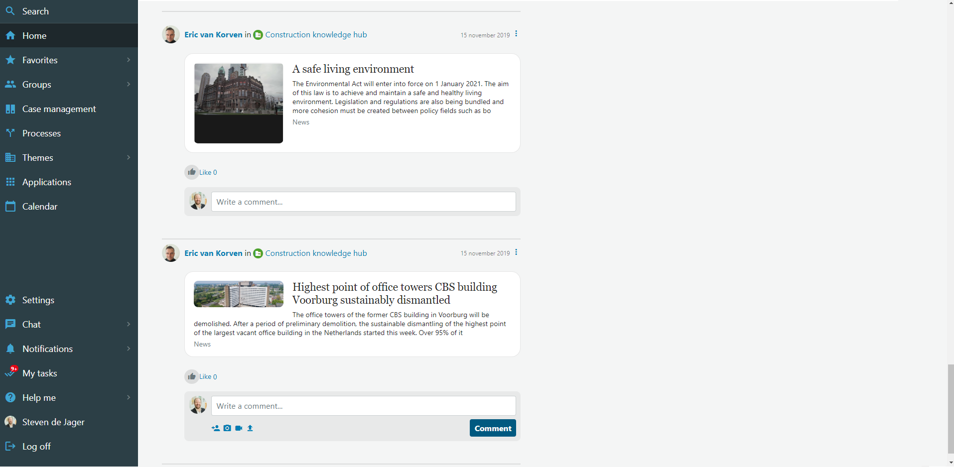Expand the Notifications submenu chevron
Image resolution: width=954 pixels, height=467 pixels.
click(x=129, y=349)
